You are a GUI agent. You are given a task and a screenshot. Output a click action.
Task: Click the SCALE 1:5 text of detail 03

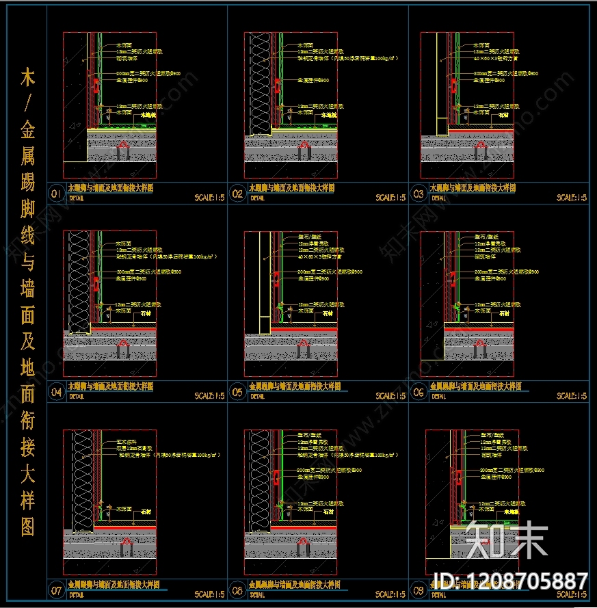(x=572, y=198)
